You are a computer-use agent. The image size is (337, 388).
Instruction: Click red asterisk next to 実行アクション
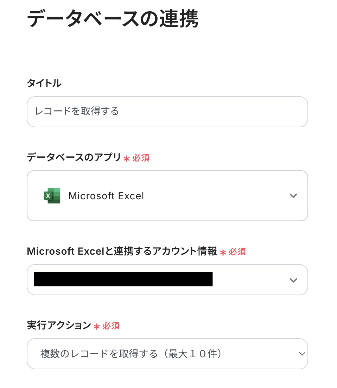[97, 326]
